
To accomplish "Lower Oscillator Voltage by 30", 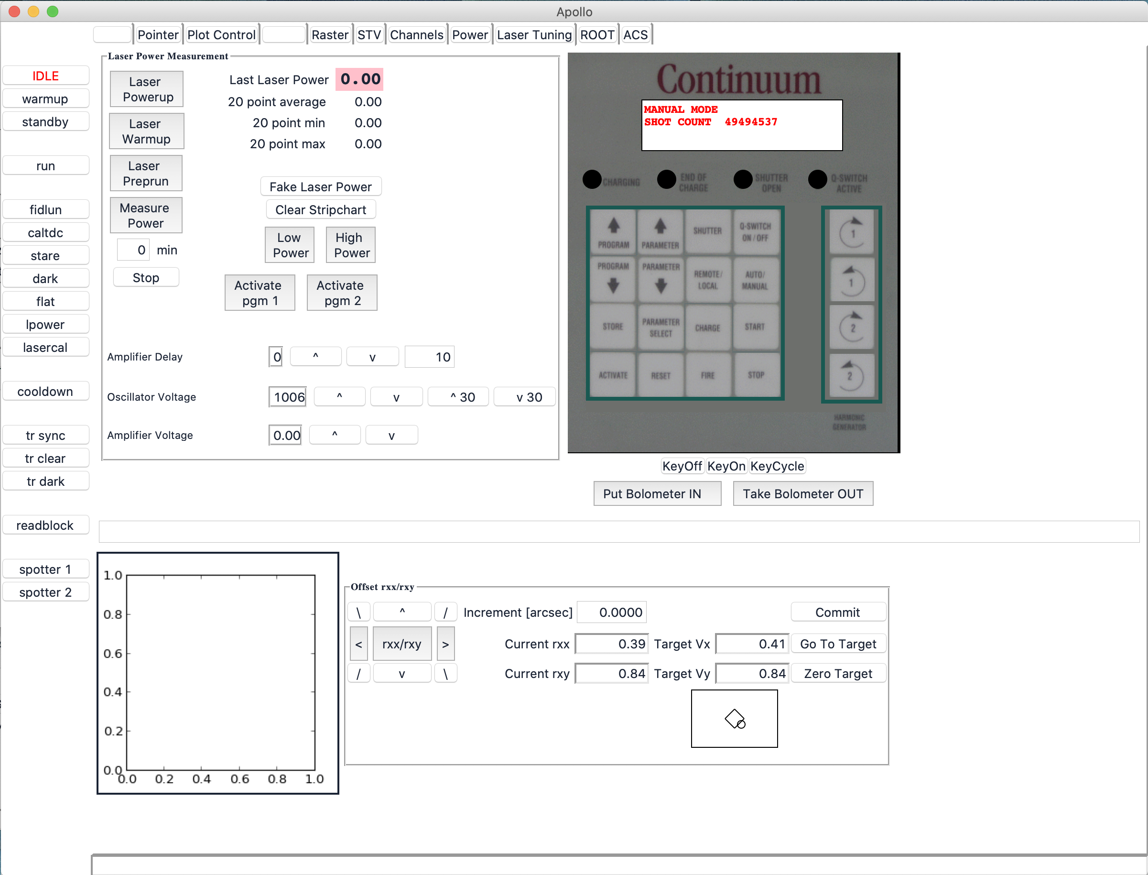I will tap(524, 397).
